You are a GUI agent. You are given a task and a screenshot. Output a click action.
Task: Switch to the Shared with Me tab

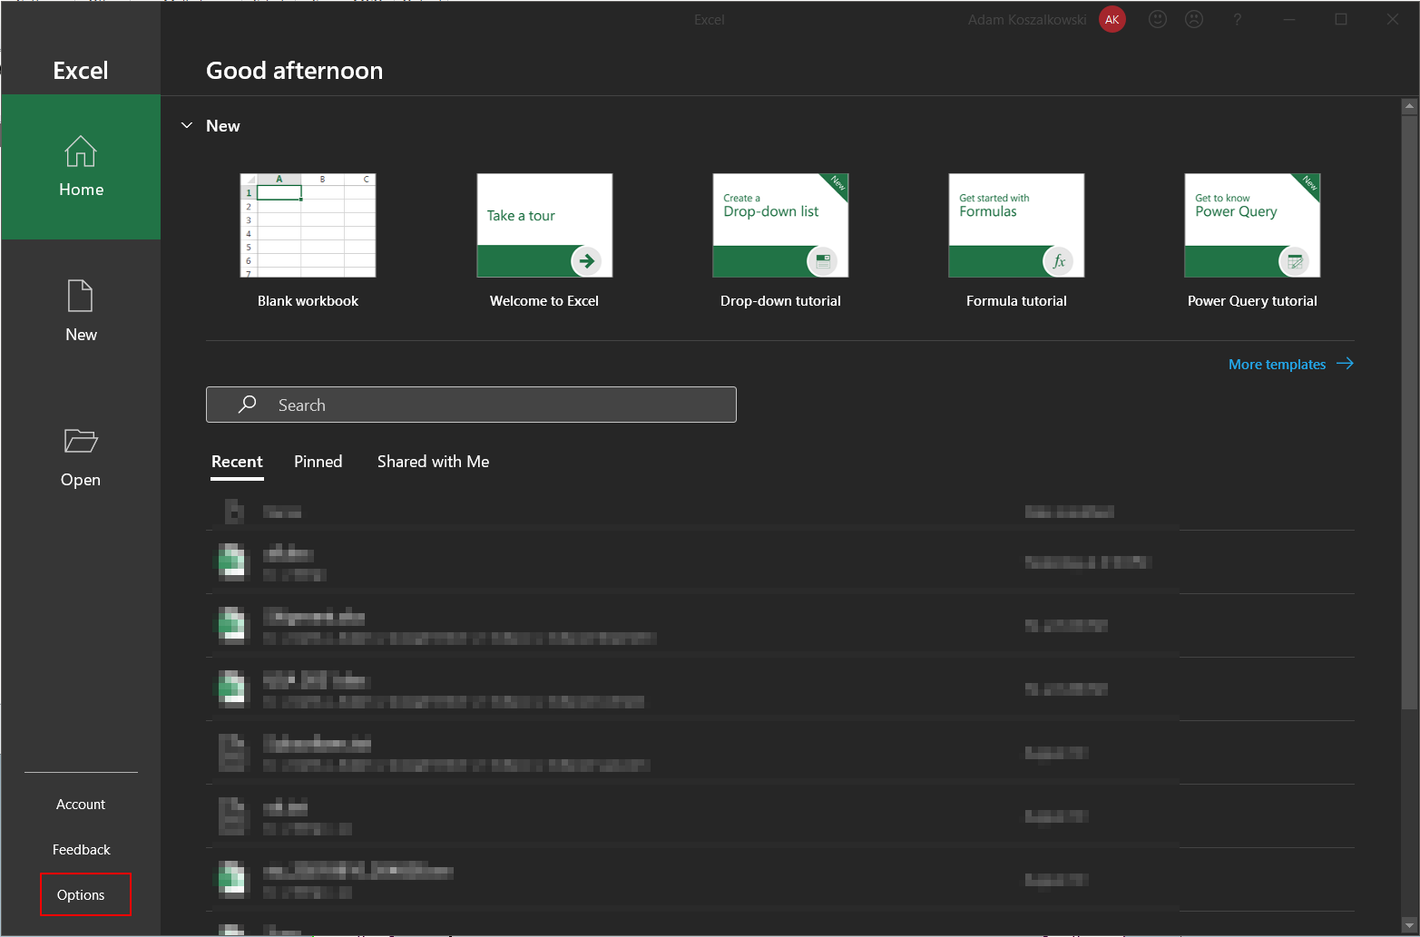click(433, 462)
